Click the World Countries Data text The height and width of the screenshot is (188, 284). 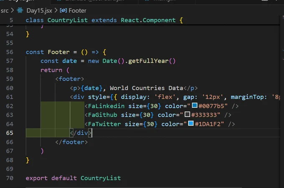147,88
